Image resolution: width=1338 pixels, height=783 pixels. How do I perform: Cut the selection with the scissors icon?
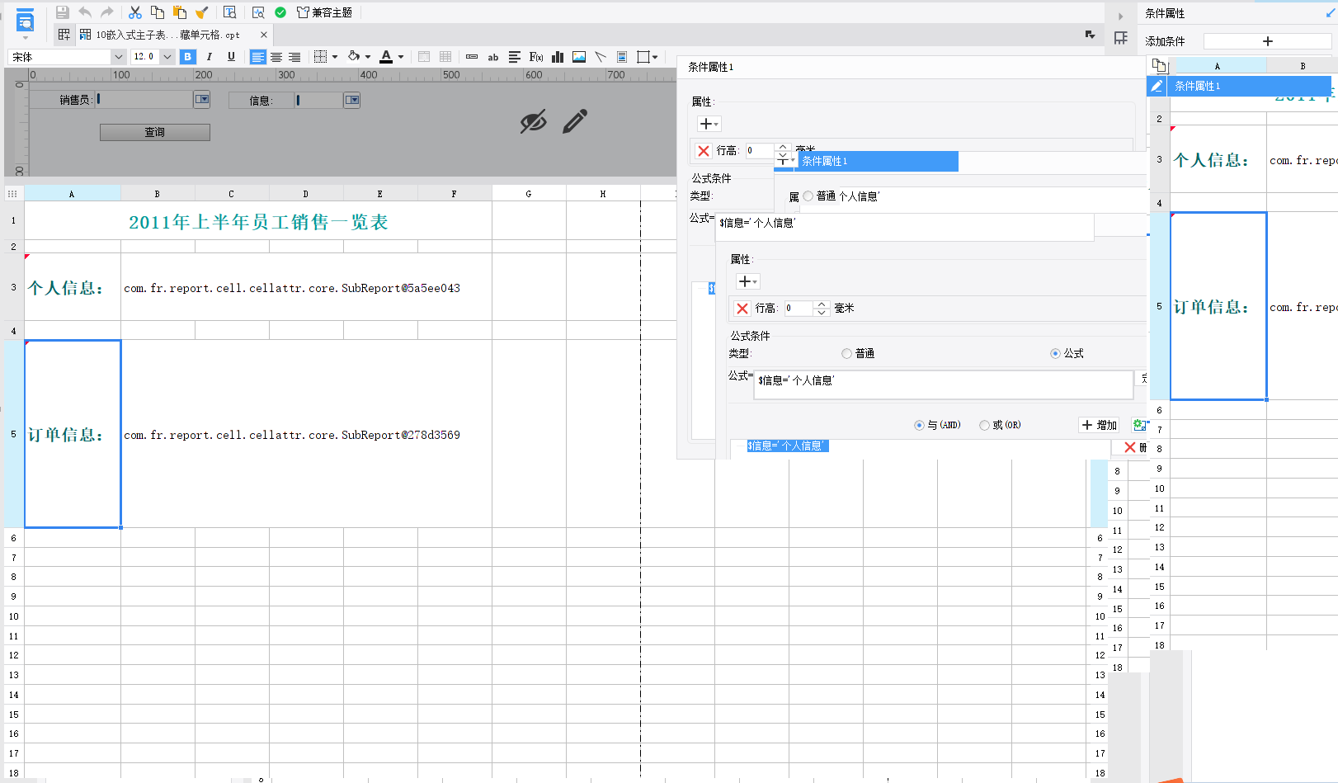(x=135, y=12)
